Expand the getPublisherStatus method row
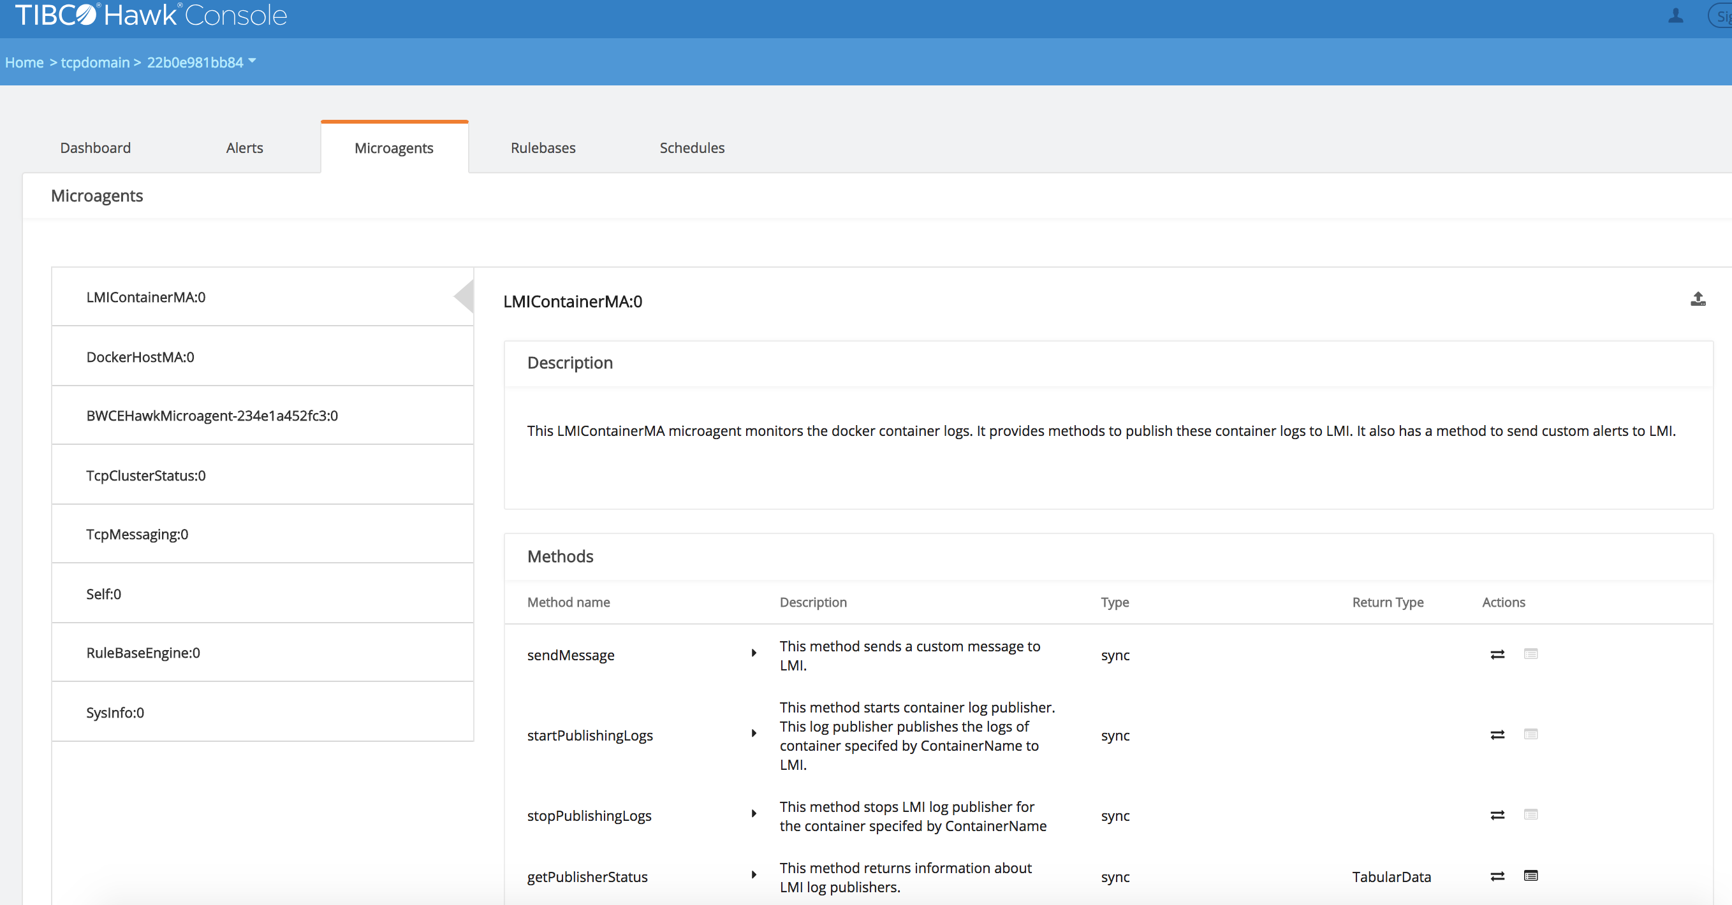The width and height of the screenshot is (1732, 905). tap(754, 875)
